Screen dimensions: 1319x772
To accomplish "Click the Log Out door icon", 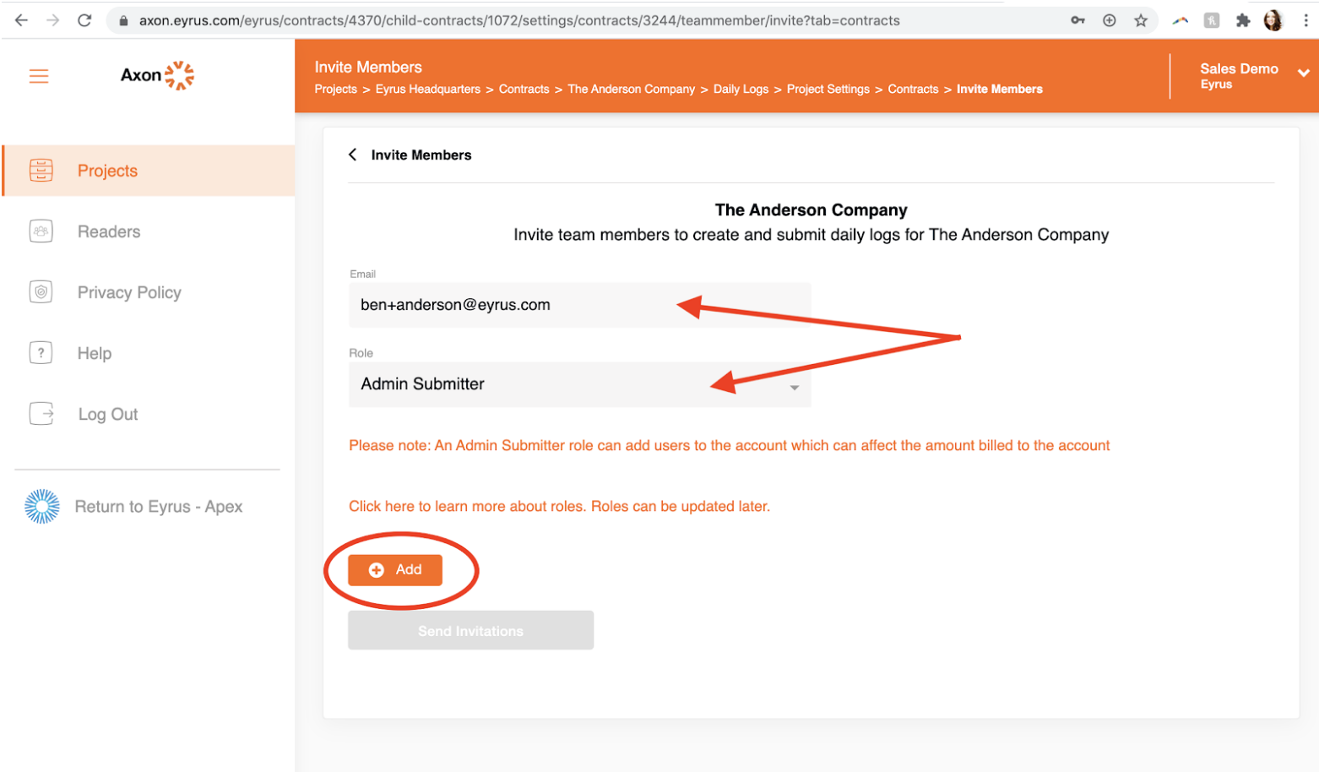I will coord(41,414).
